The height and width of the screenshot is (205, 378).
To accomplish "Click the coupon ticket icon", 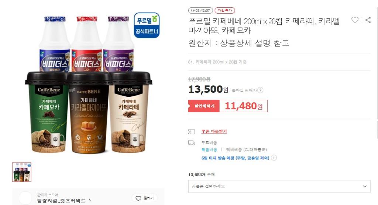I will coord(192,132).
